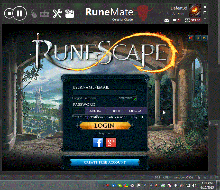Open the messages envelope icon
The height and width of the screenshot is (190, 220).
167,20
